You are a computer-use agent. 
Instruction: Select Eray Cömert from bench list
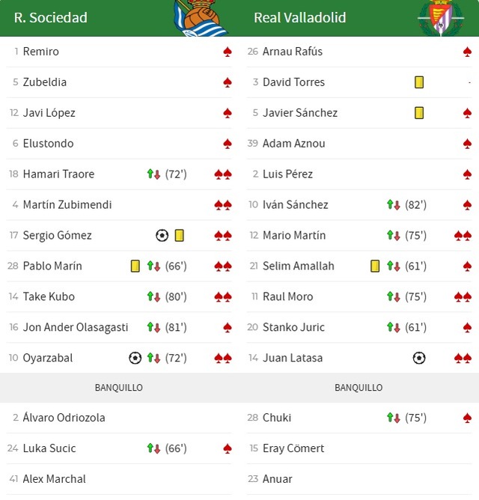pyautogui.click(x=293, y=448)
